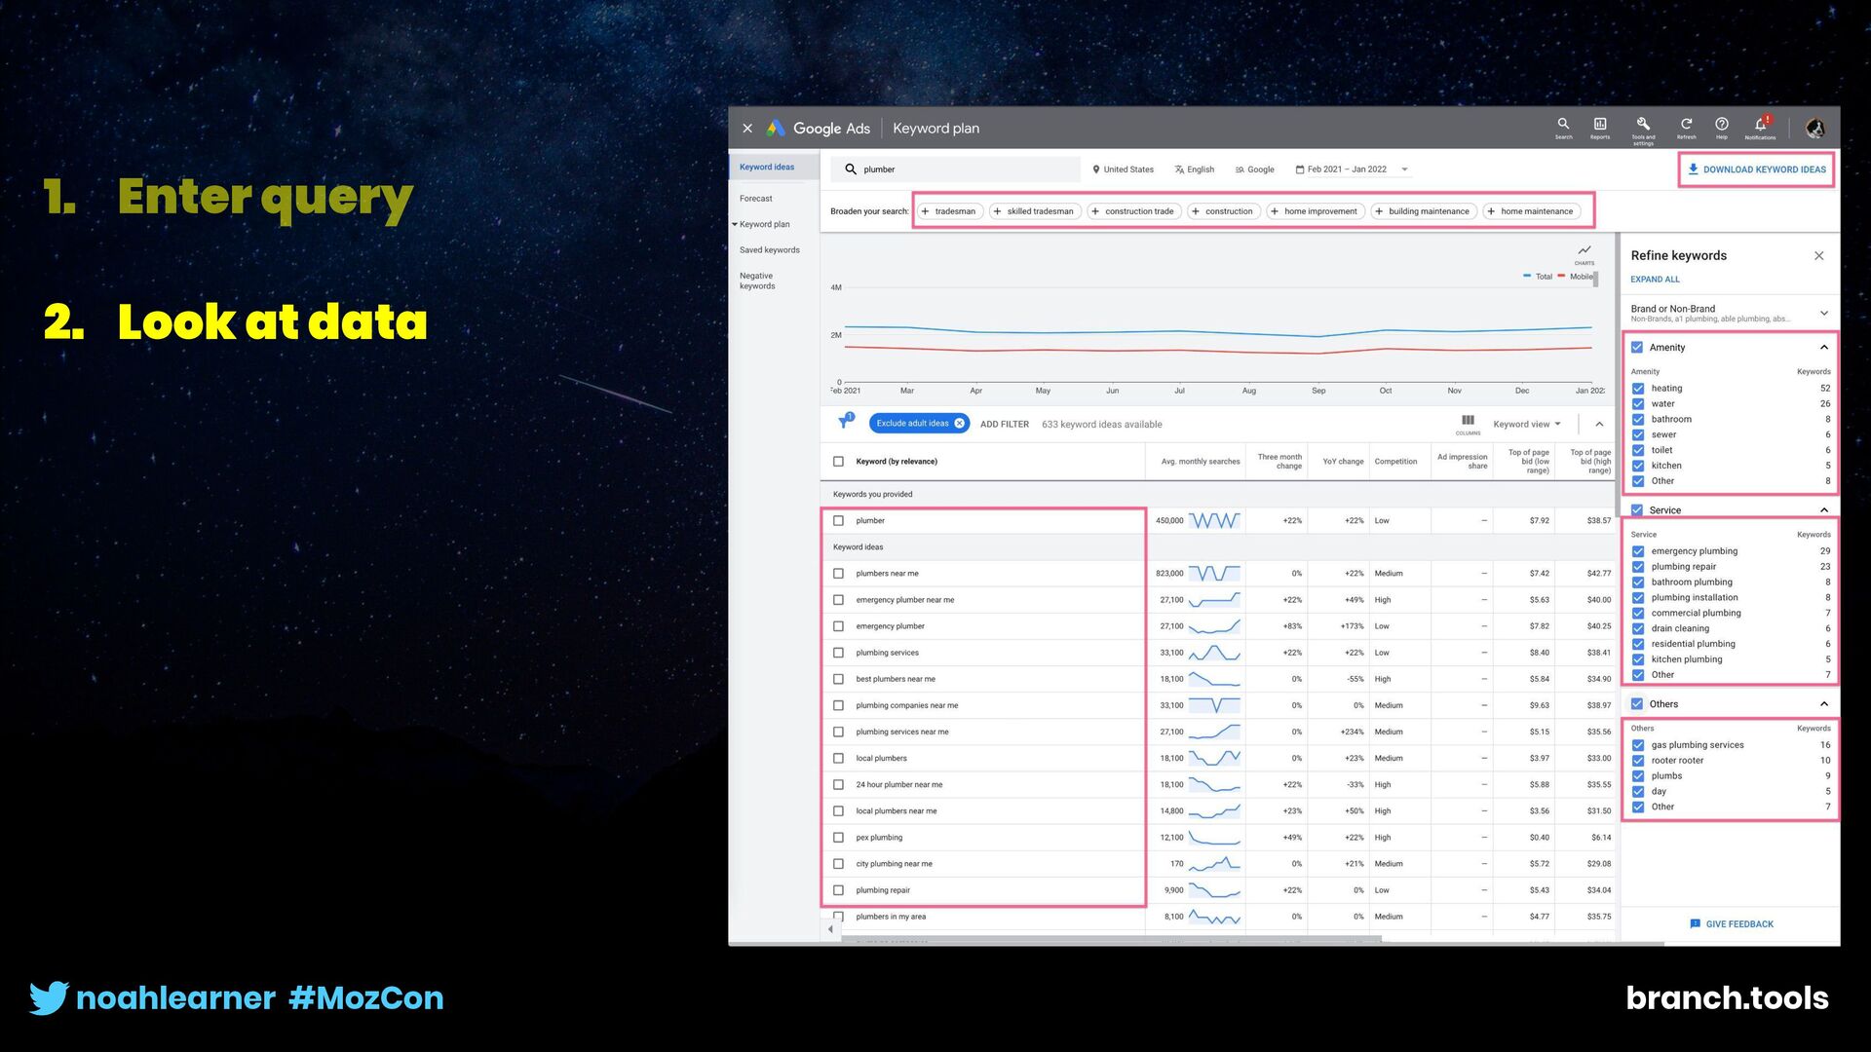Click the Google Ads logo
Screen dimensions: 1871x1052
pos(819,129)
